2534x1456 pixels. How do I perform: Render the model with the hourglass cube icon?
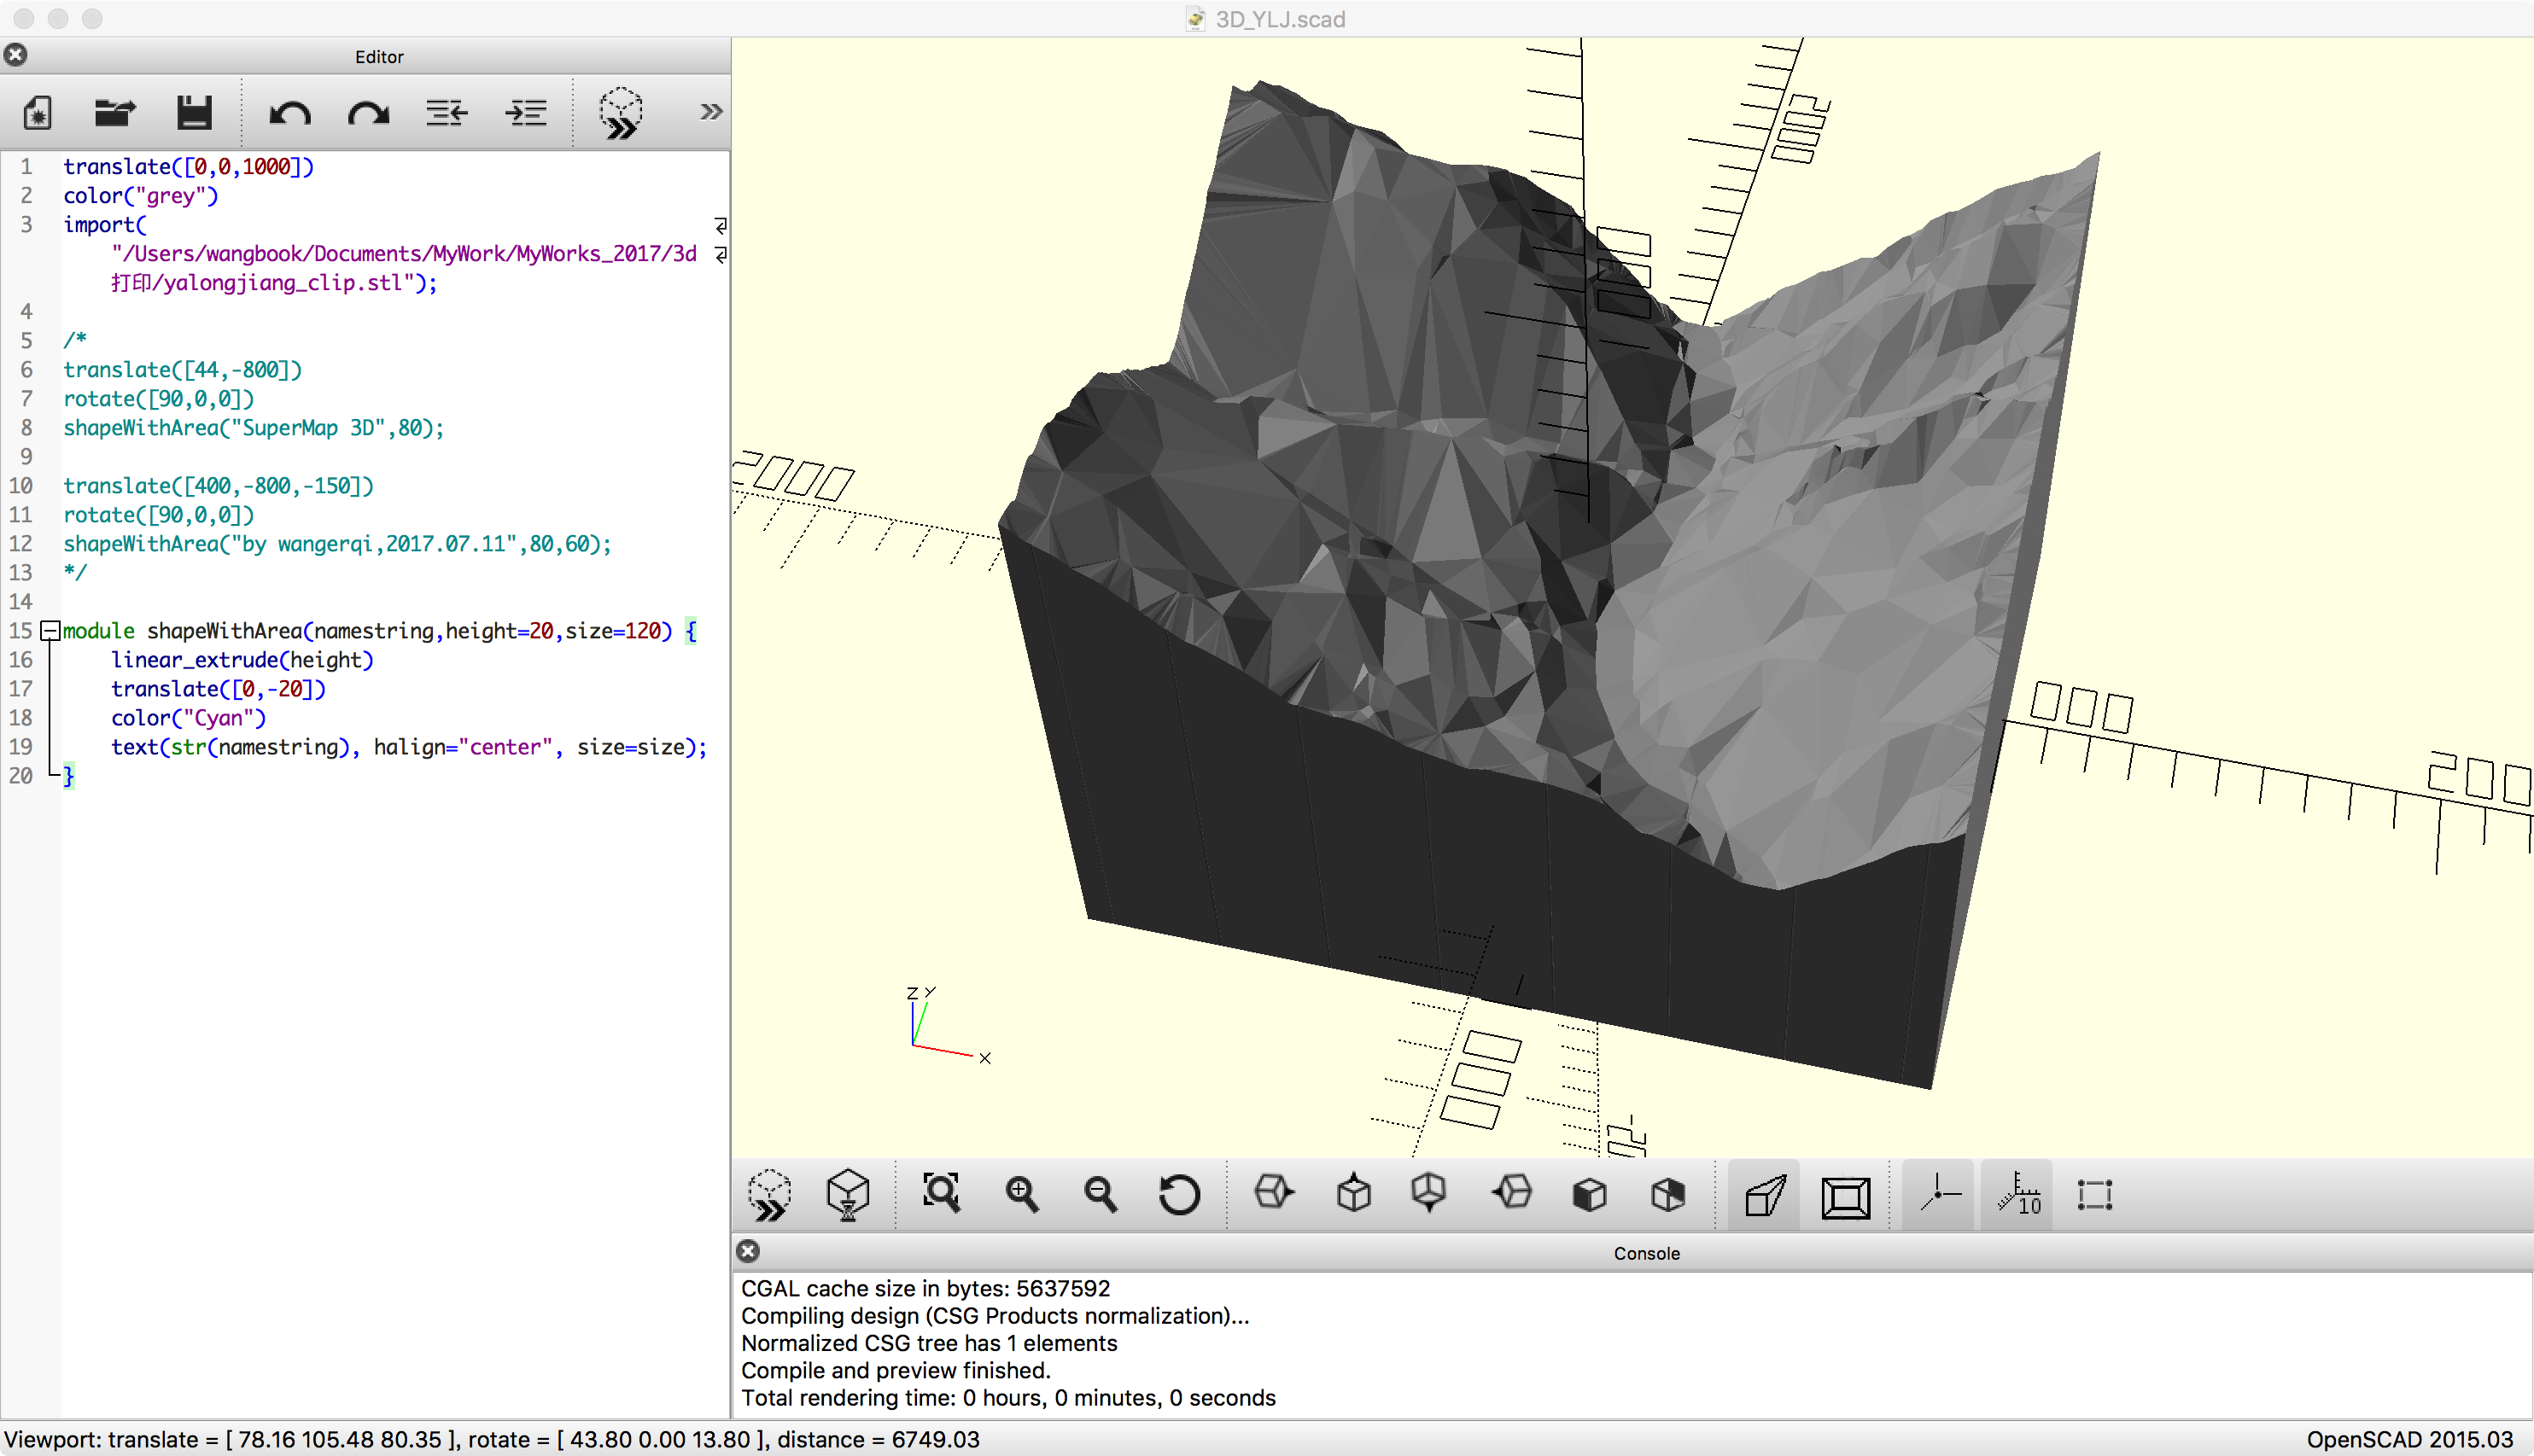pos(849,1195)
